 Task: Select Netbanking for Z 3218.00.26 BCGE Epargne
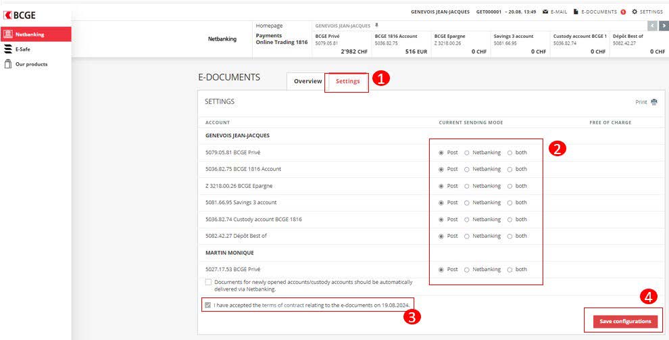[467, 186]
